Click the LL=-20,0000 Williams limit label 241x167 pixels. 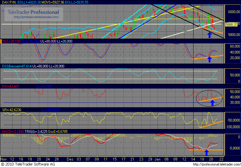[50, 110]
